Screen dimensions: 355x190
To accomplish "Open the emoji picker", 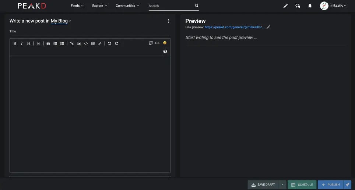I will click(165, 43).
